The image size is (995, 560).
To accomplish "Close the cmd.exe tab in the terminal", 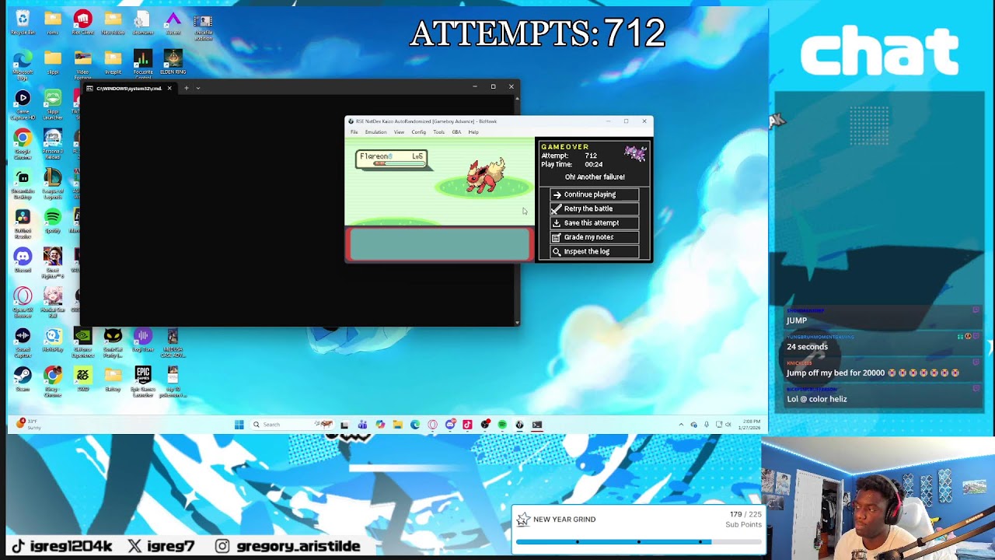I will (x=169, y=88).
